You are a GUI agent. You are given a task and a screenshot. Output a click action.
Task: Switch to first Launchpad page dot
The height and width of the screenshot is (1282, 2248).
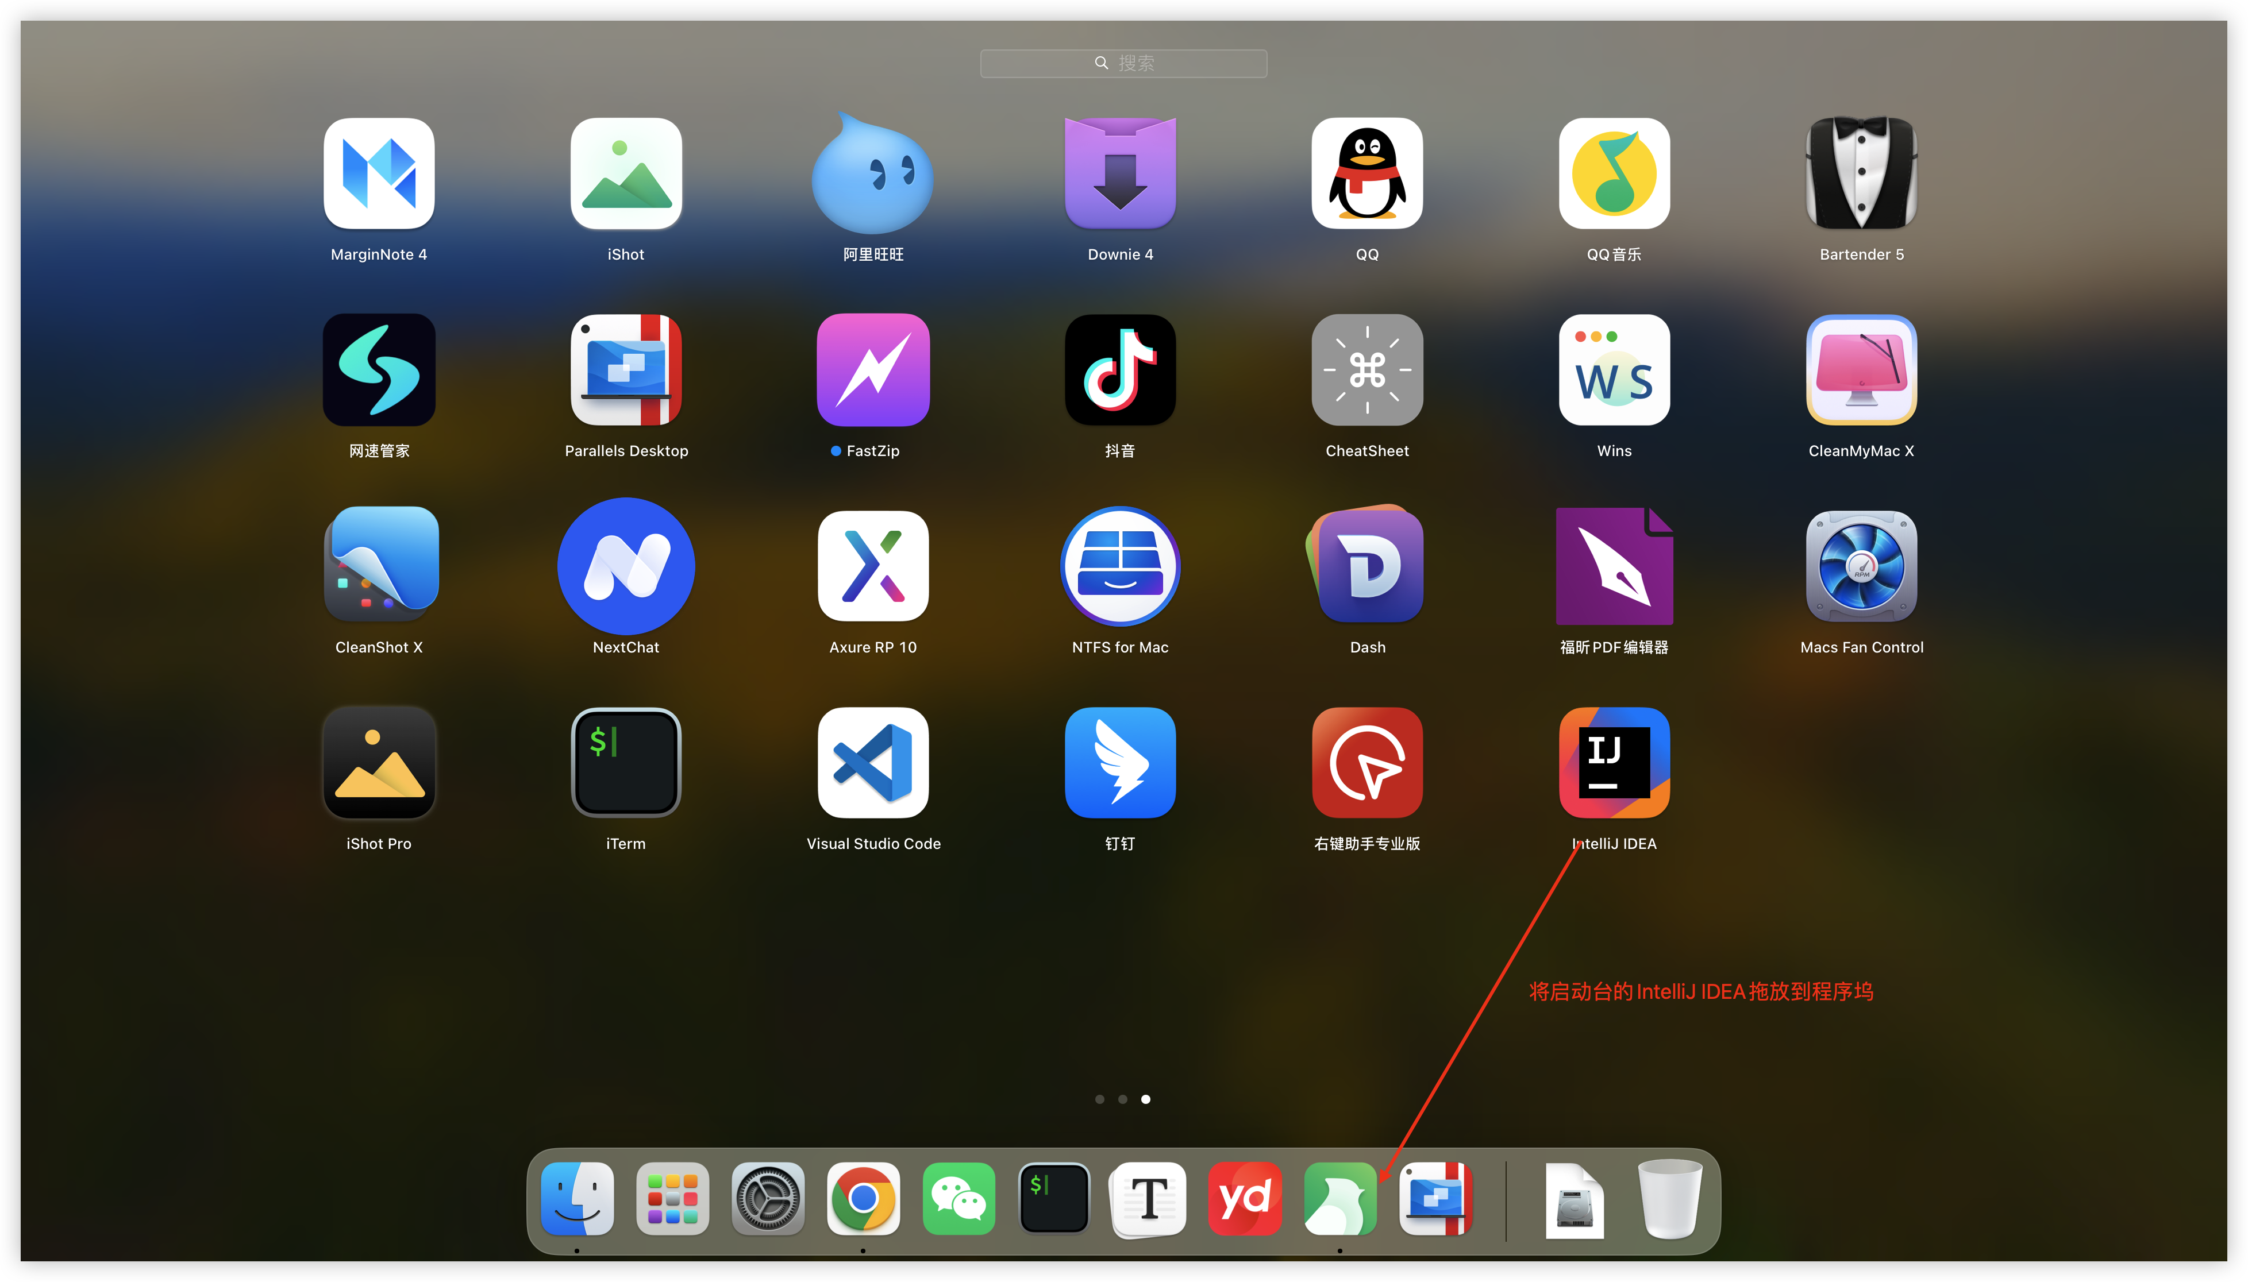pos(1099,1099)
